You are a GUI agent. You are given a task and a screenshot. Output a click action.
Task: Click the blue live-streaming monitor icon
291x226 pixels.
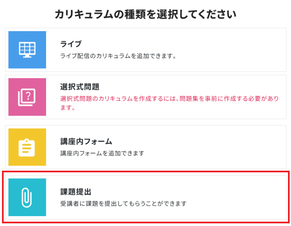click(x=27, y=50)
